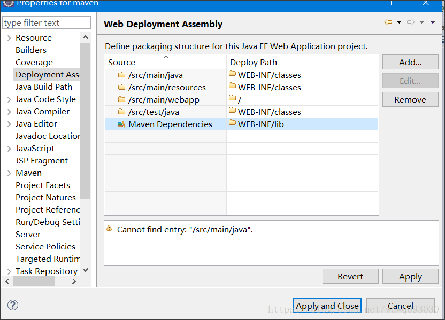Expand the Maven tree node
The width and height of the screenshot is (445, 320).
(x=9, y=173)
